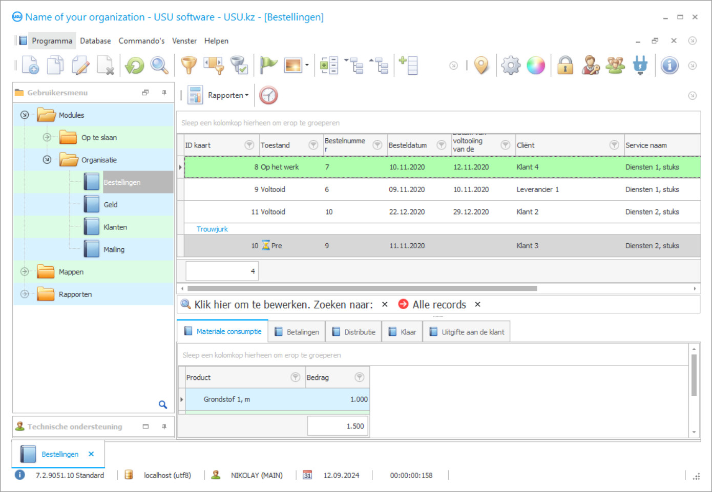Screen dimensions: 712x492
Task: Open the Database menu
Action: [95, 41]
